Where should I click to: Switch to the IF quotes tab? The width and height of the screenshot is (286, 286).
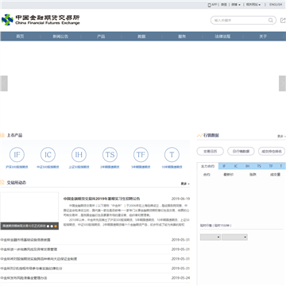click(x=224, y=166)
